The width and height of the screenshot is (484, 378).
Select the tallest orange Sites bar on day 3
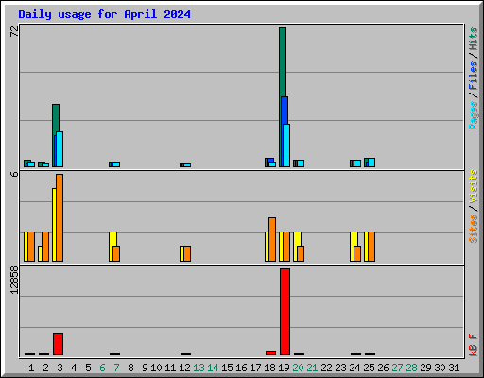pyautogui.click(x=60, y=217)
